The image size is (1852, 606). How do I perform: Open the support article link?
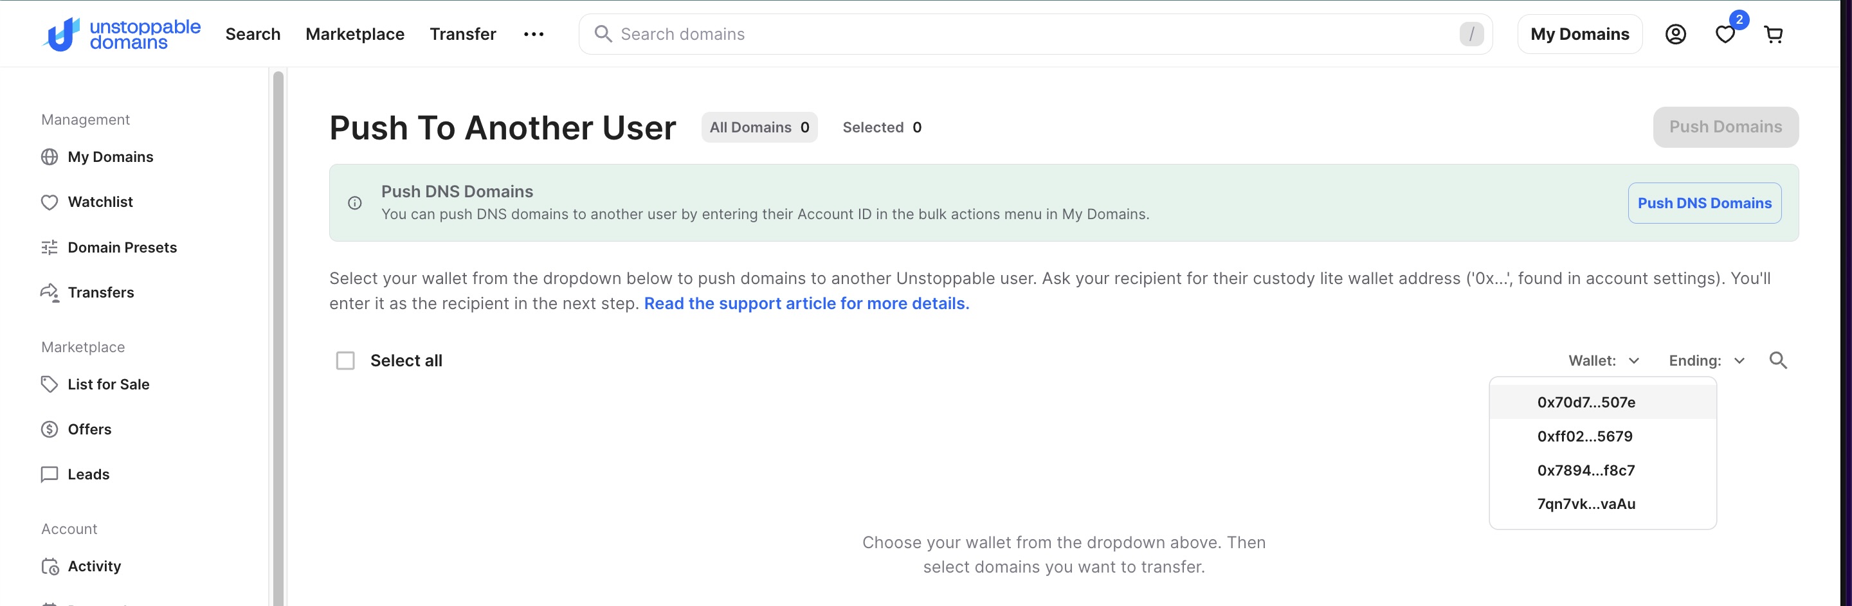(806, 303)
